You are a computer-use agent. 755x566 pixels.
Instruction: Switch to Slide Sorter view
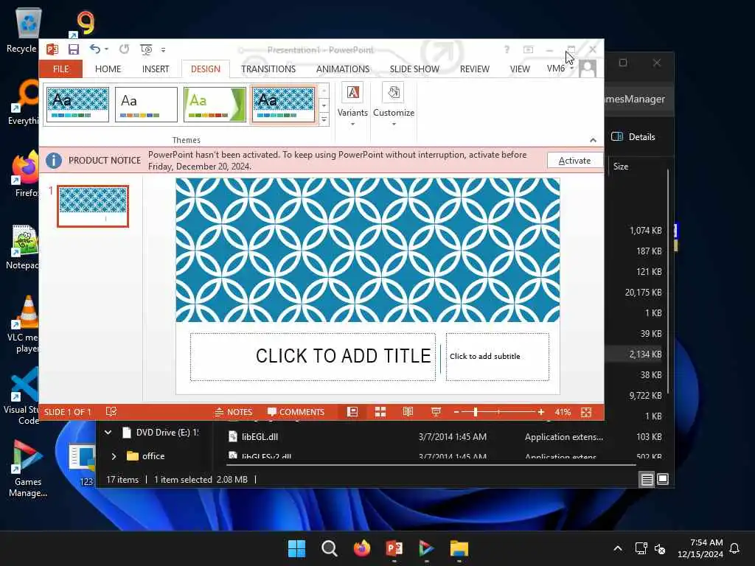(x=380, y=412)
